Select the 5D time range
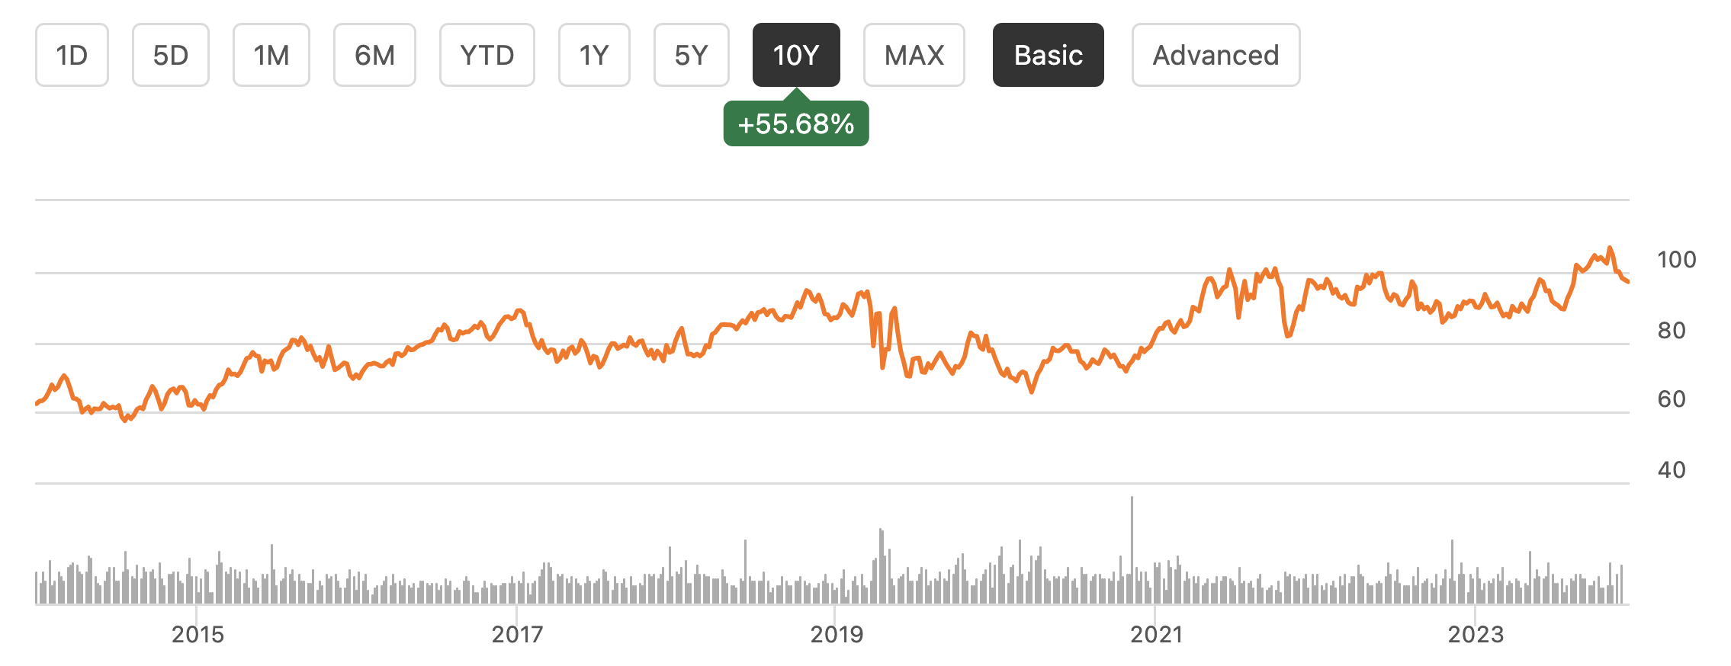Screen dimensions: 1731x666 170,54
